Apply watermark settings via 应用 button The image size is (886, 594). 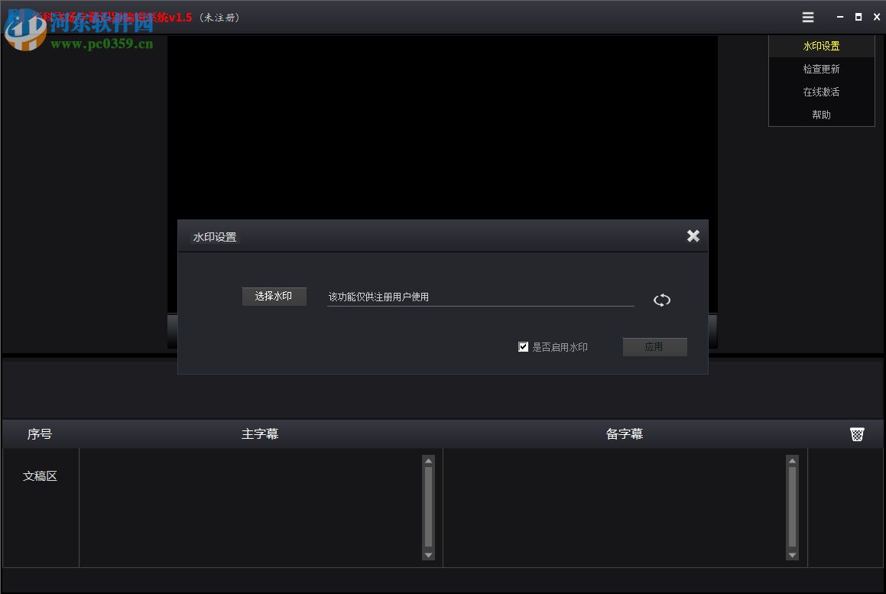[x=654, y=346]
